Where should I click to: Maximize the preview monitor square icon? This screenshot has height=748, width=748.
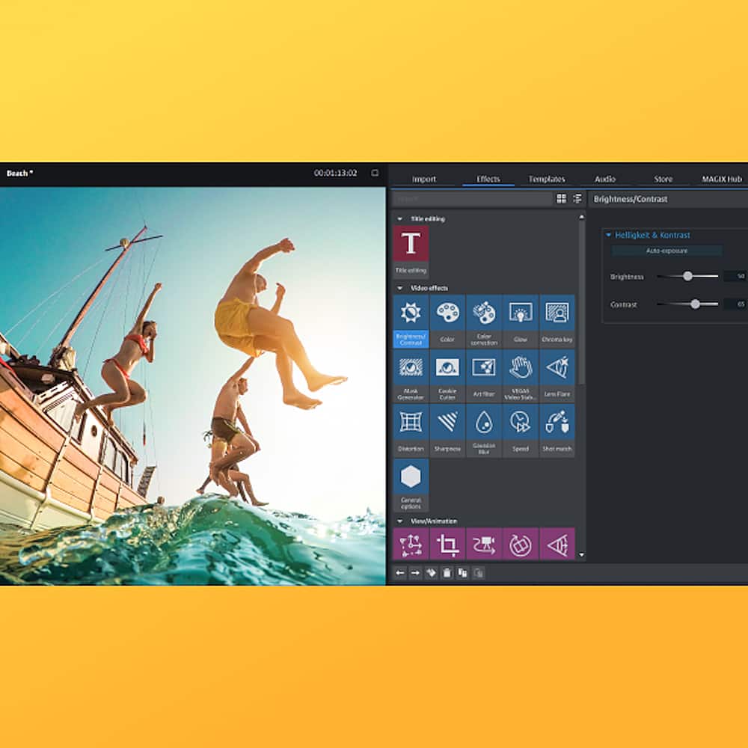click(375, 173)
